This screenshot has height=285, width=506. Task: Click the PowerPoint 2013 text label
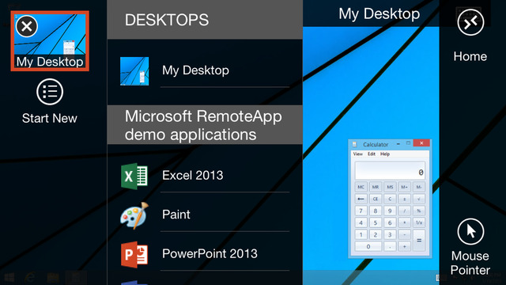click(210, 253)
